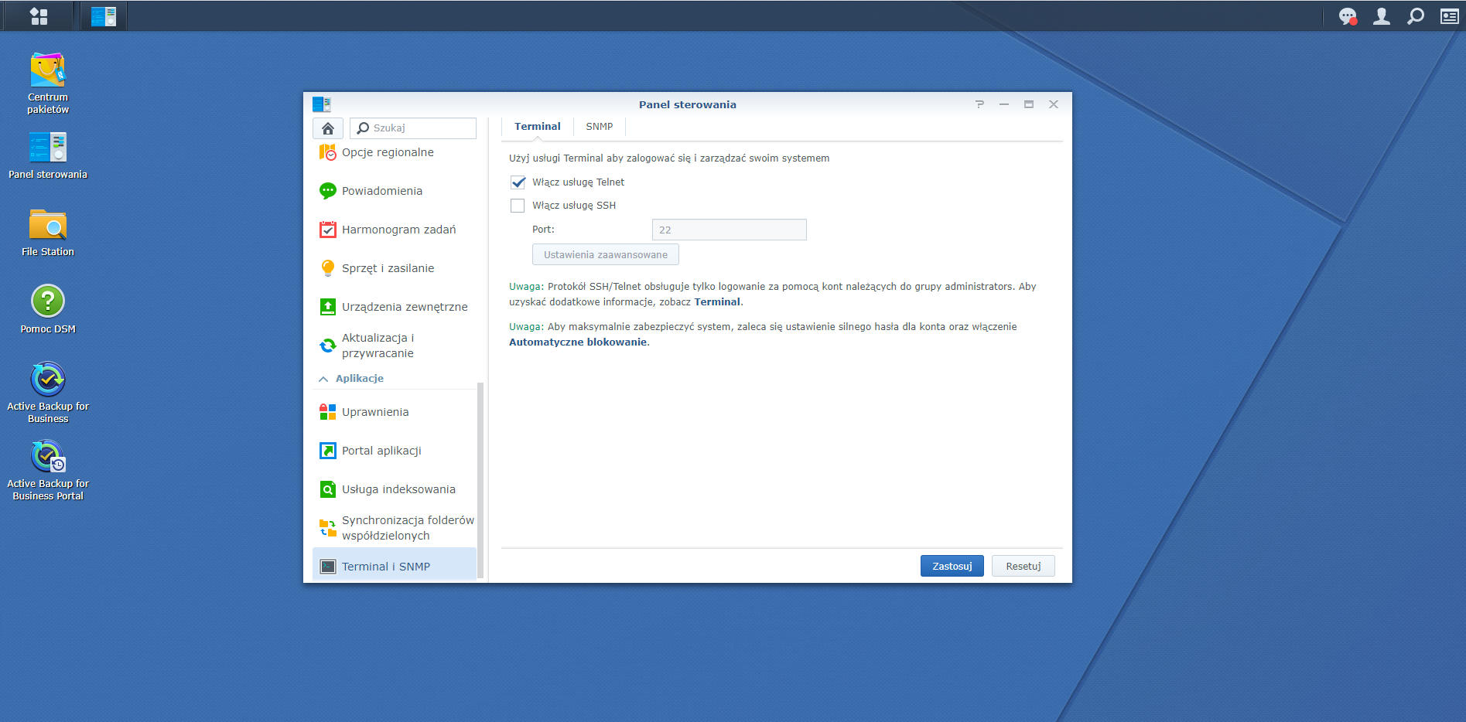This screenshot has height=722, width=1466.
Task: Open the Terminal help link
Action: (717, 302)
